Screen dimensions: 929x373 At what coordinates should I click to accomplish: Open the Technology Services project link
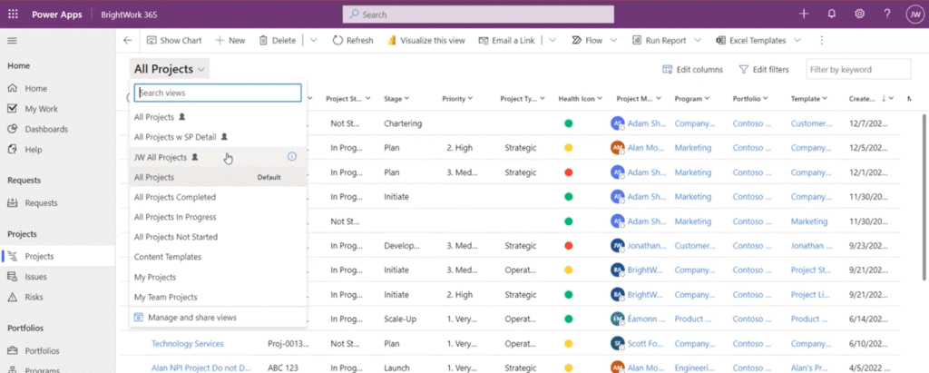tap(188, 344)
